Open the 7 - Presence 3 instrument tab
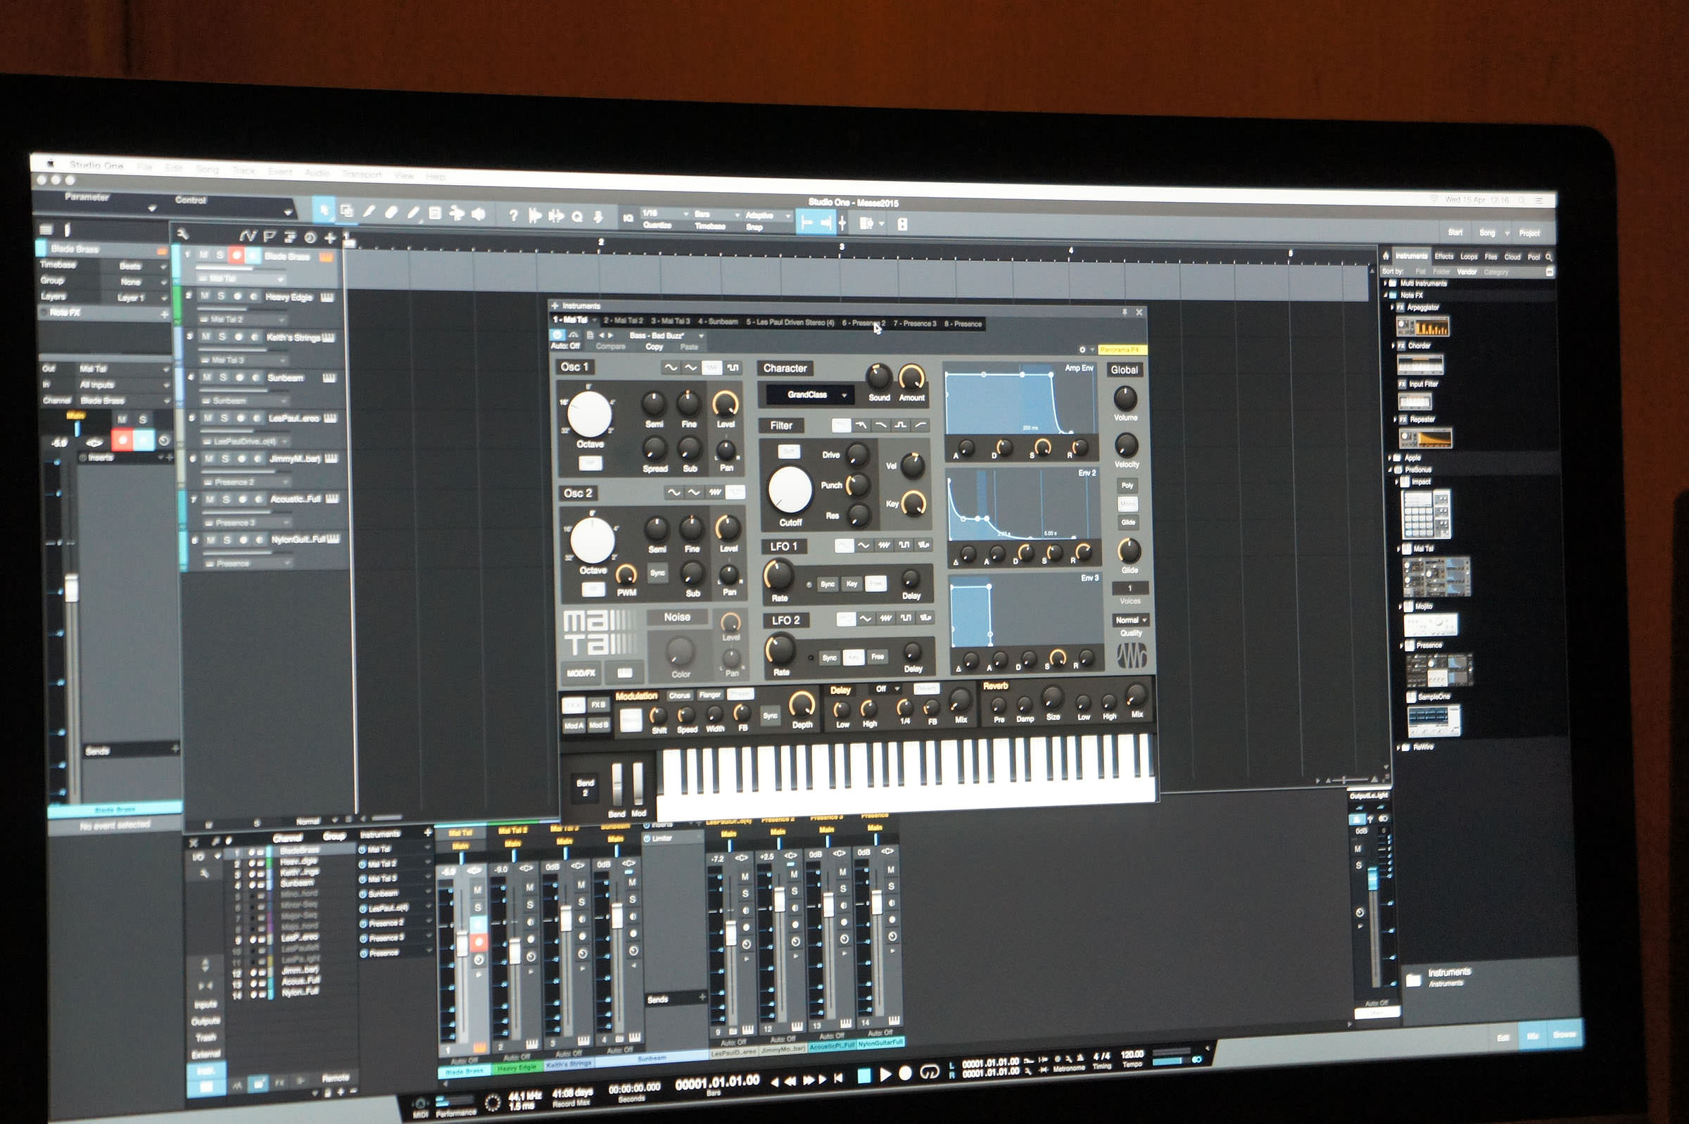 [x=914, y=323]
